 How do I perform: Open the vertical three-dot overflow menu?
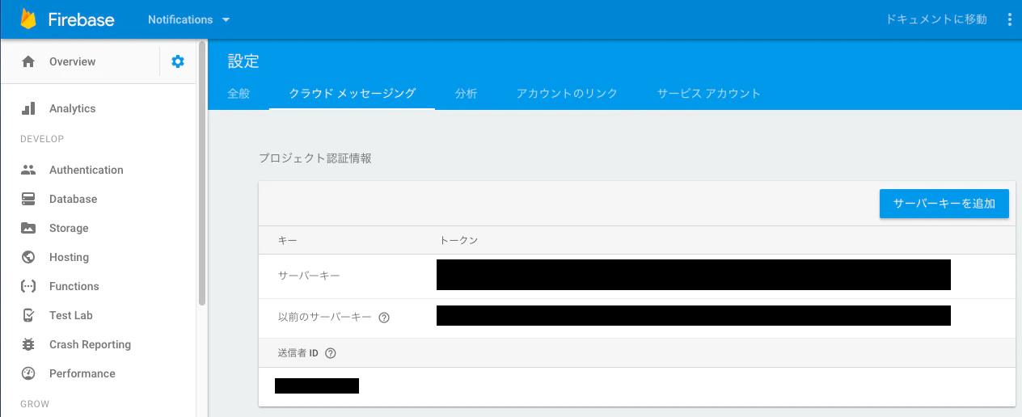pyautogui.click(x=1009, y=19)
